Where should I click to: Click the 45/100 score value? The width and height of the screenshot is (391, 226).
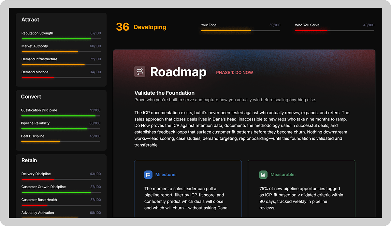click(95, 136)
